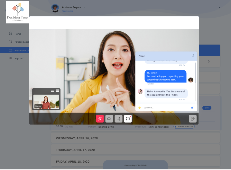Viewport: 231px width, 170px height.
Task: Click the Decision Tree logo
Action: 17,12
